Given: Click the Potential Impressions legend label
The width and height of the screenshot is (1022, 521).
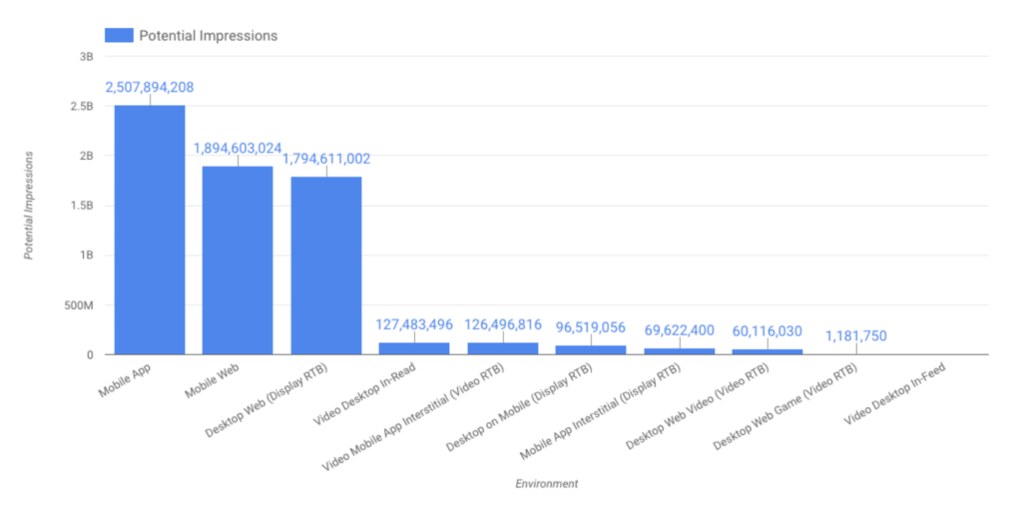Looking at the screenshot, I should point(208,35).
